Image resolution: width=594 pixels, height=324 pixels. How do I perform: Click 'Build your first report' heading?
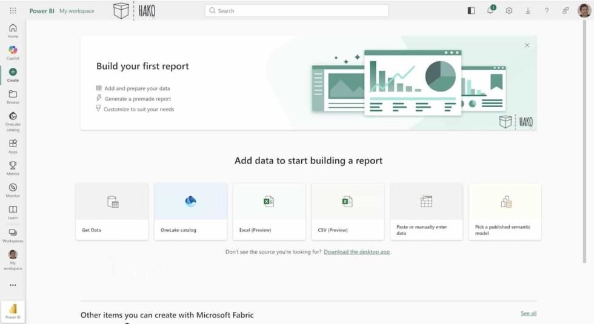142,66
